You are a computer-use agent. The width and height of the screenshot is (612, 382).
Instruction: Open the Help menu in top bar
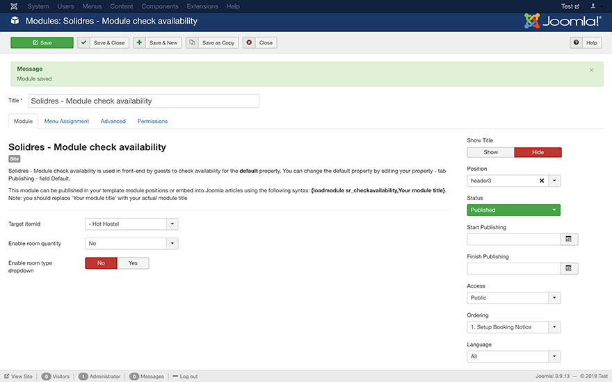pos(233,6)
